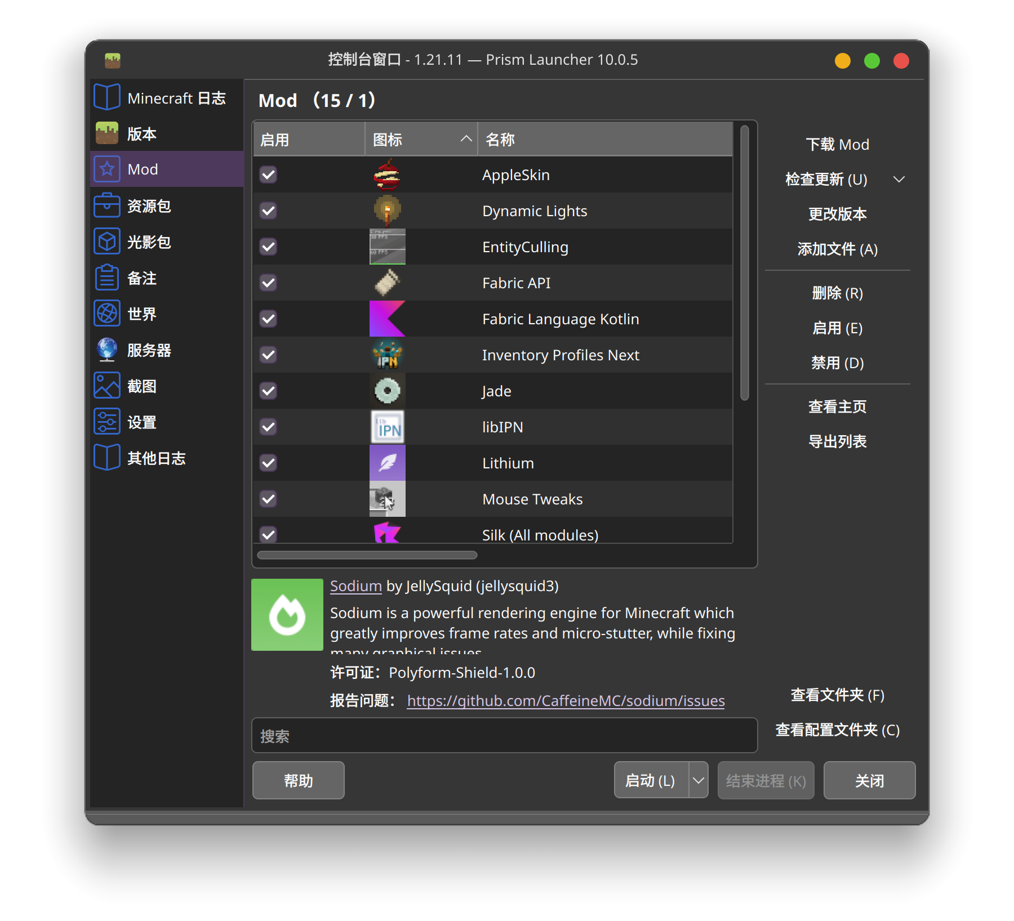Open the 世界 globe icon
The image size is (1014, 921).
coord(107,314)
